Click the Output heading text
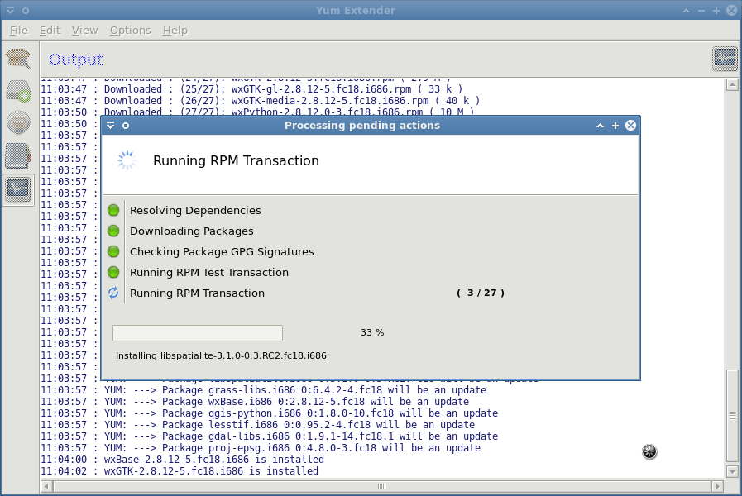Image resolution: width=742 pixels, height=496 pixels. point(76,60)
